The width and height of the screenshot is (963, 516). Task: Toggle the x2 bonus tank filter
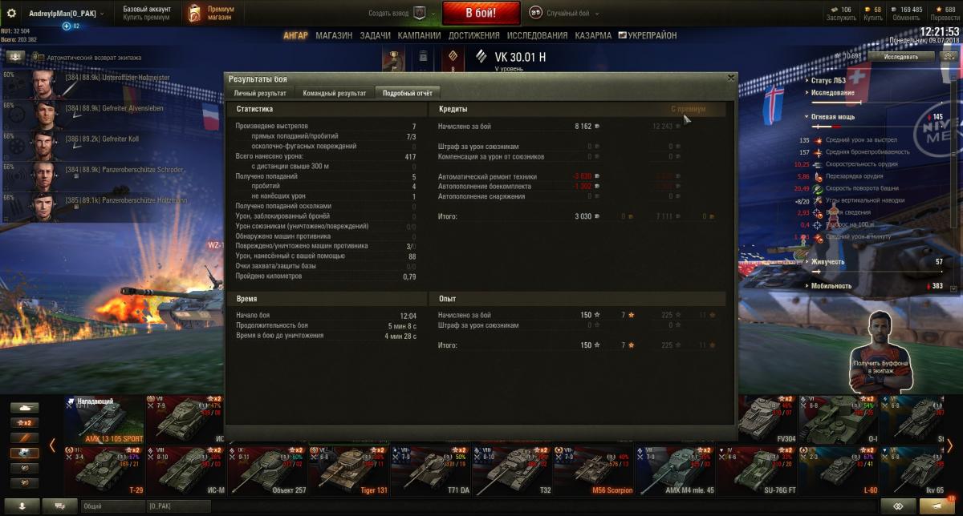(x=24, y=422)
